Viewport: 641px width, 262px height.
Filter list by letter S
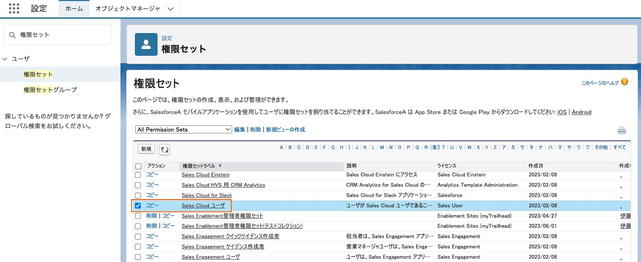click(435, 148)
